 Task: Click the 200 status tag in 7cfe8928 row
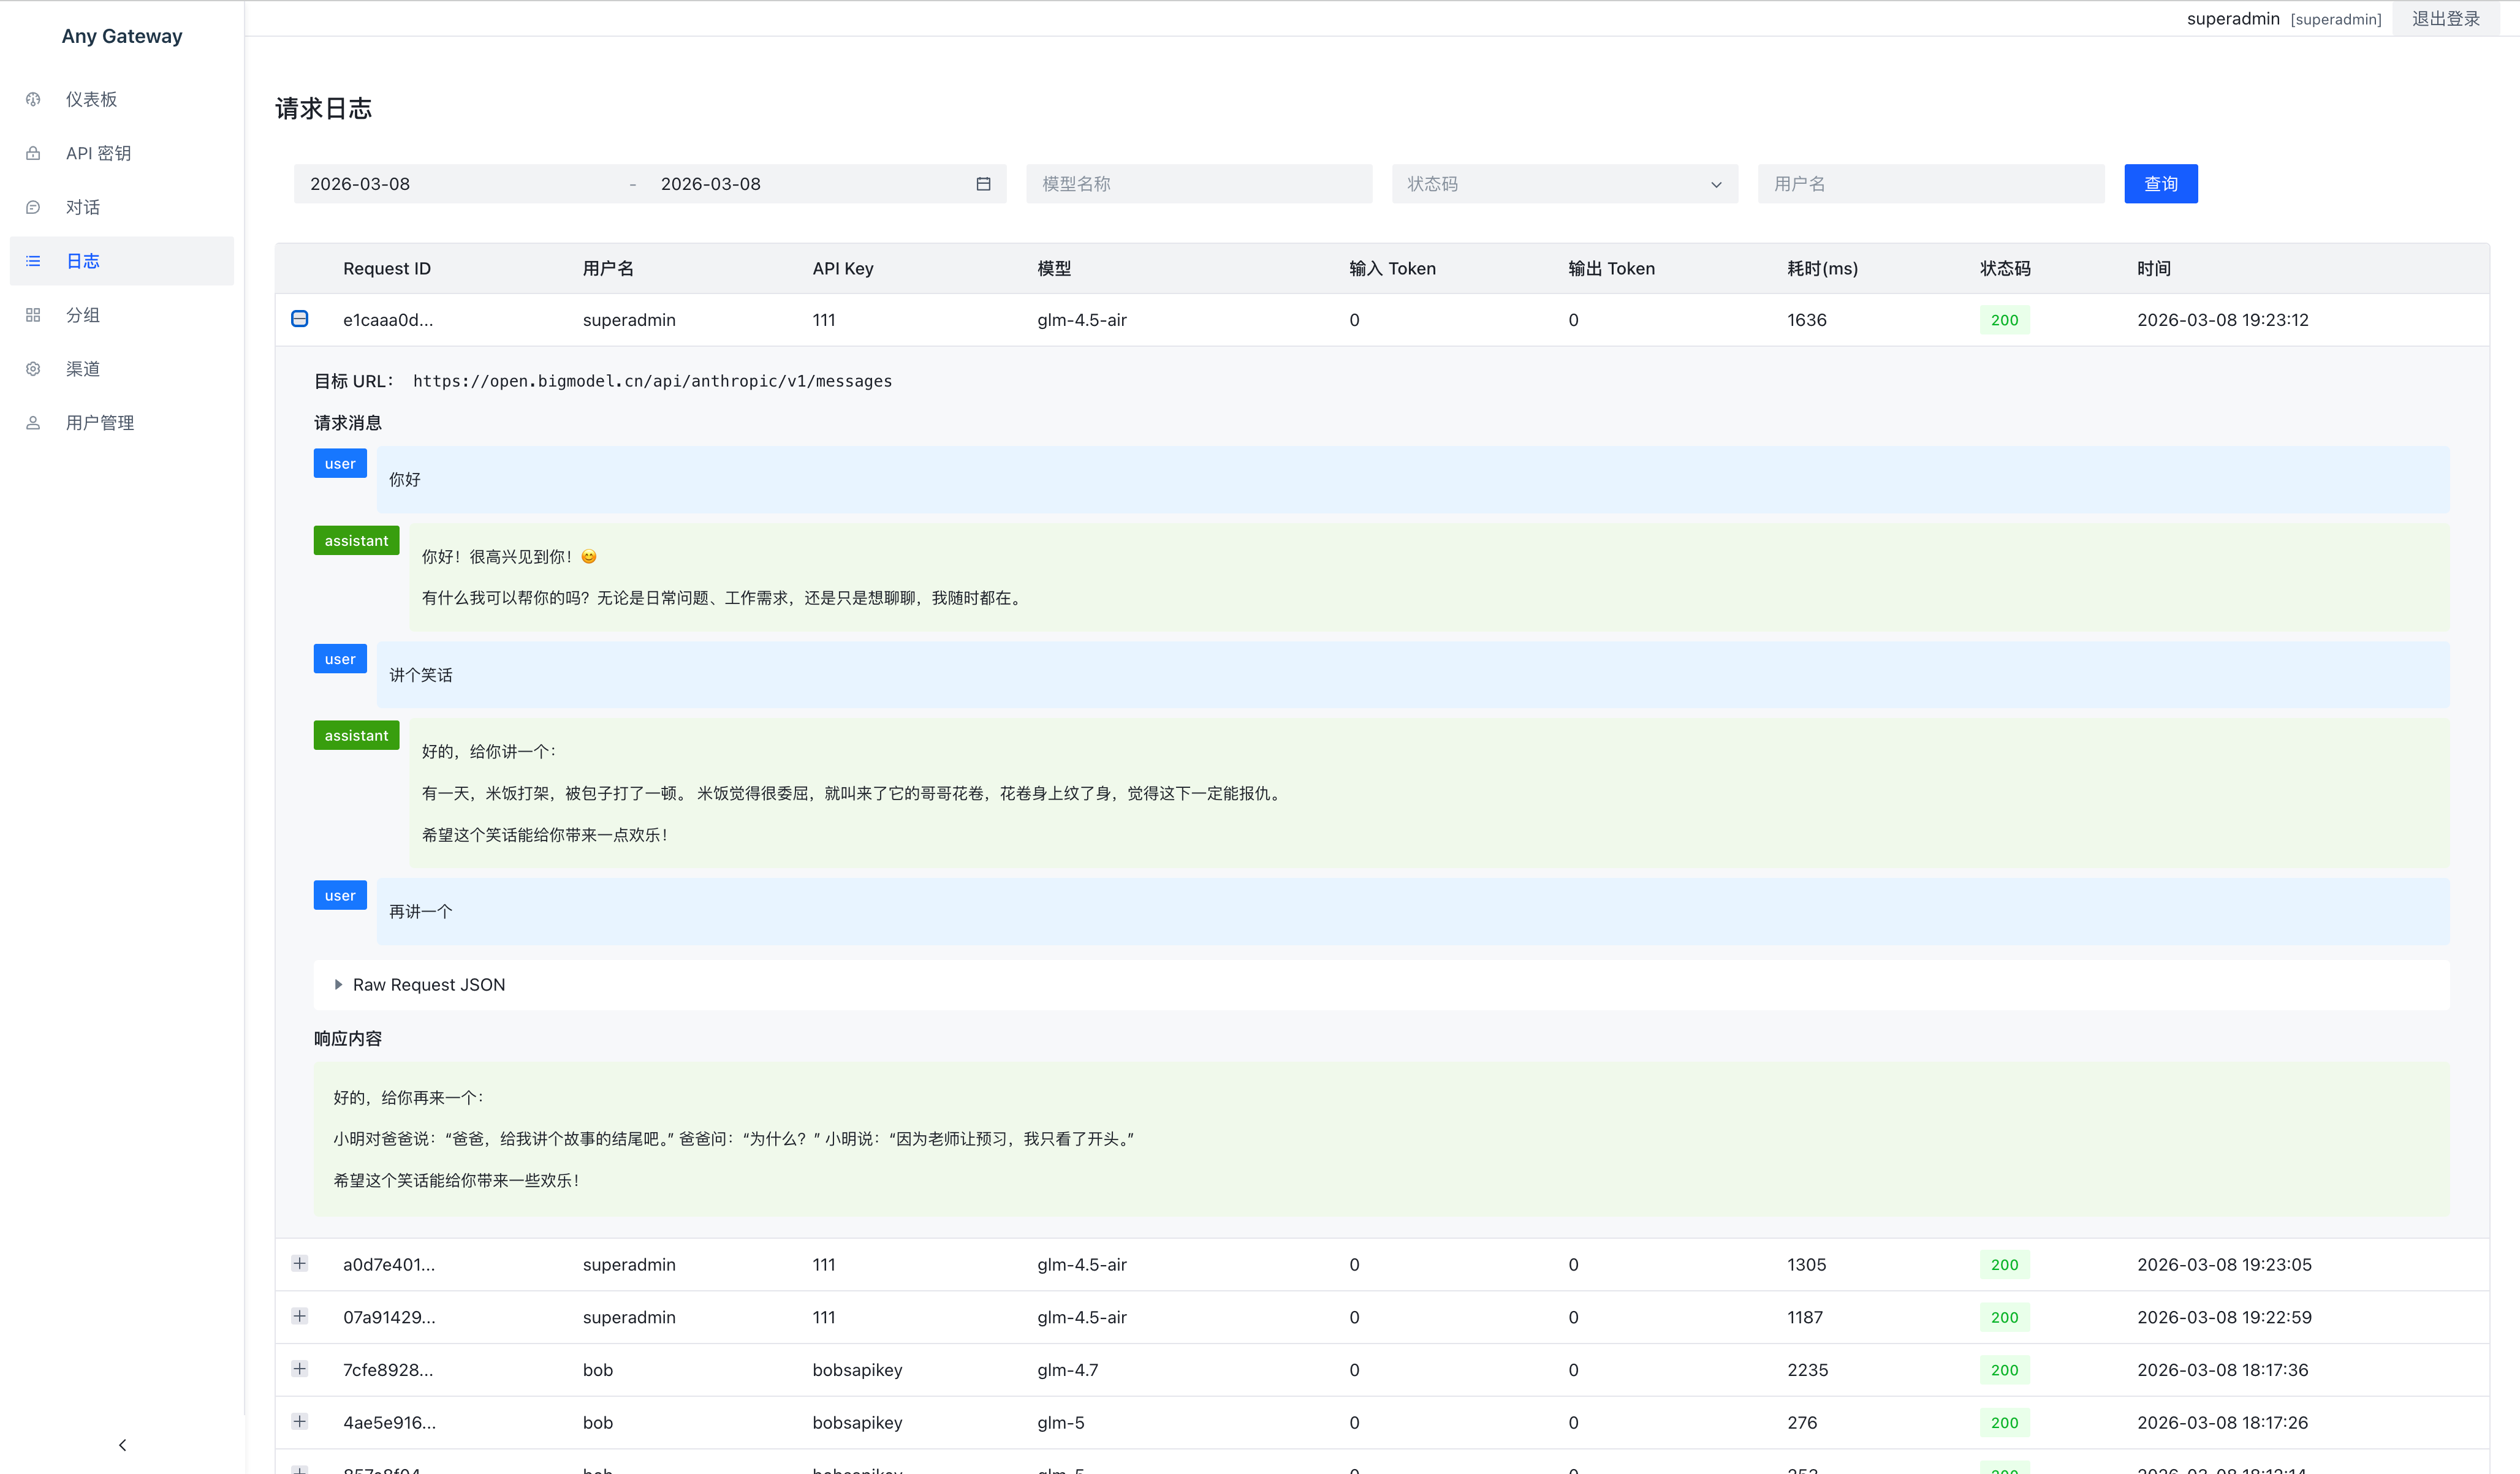tap(2004, 1370)
